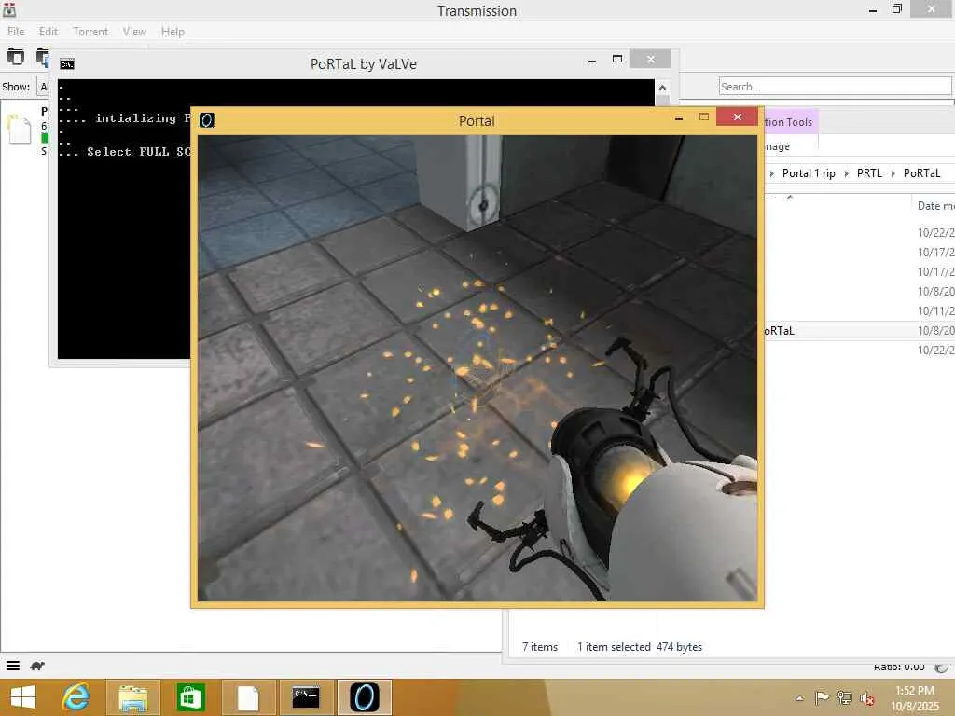The image size is (955, 716).
Task: Expand the arrow before PoRTaL breadcrumb
Action: click(893, 174)
